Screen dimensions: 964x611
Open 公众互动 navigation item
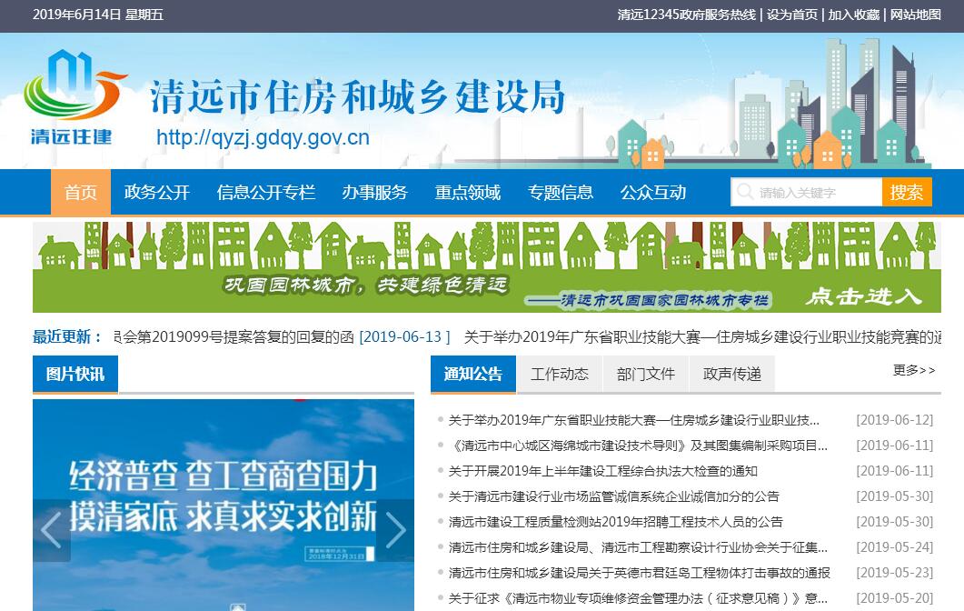652,193
